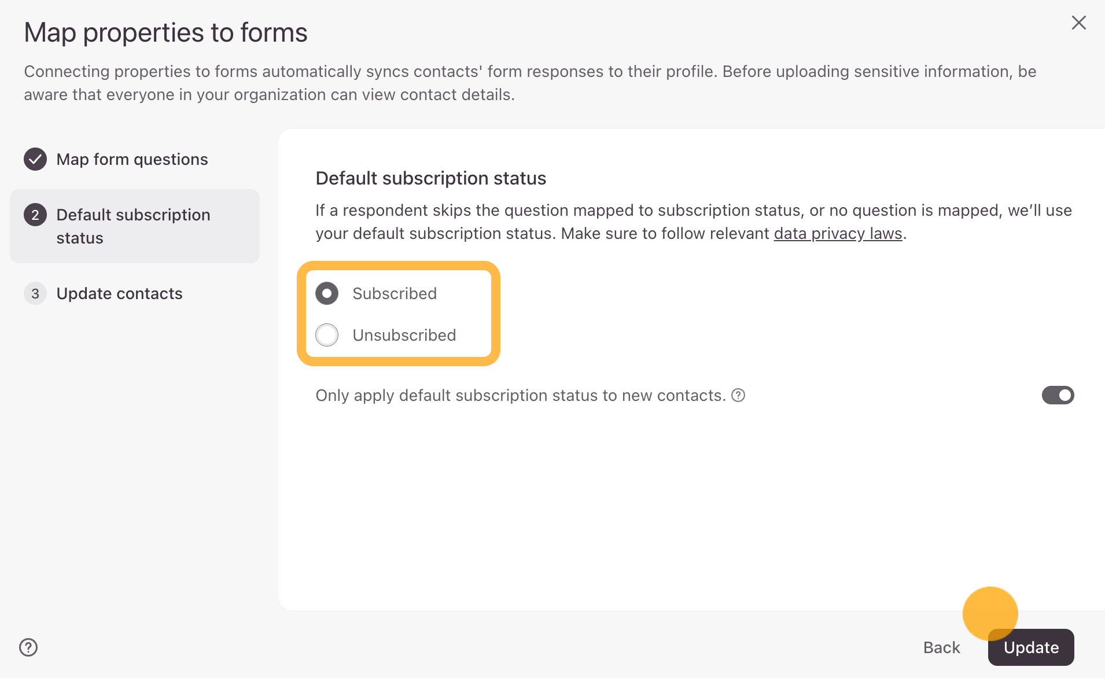
Task: Close the Map properties to forms dialog
Action: tap(1078, 23)
